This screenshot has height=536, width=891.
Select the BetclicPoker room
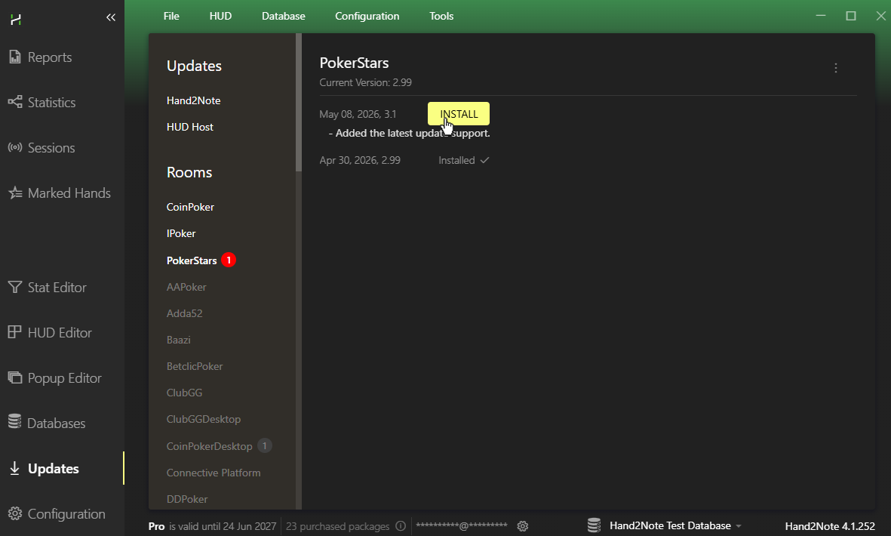coord(195,366)
